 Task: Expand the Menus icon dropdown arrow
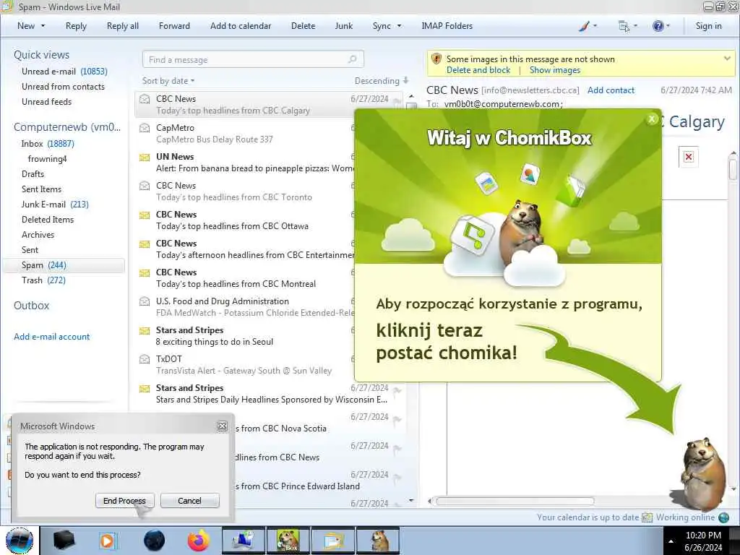pos(635,26)
